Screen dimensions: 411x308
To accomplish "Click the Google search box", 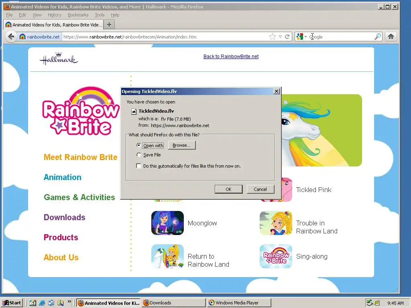I will click(x=341, y=36).
